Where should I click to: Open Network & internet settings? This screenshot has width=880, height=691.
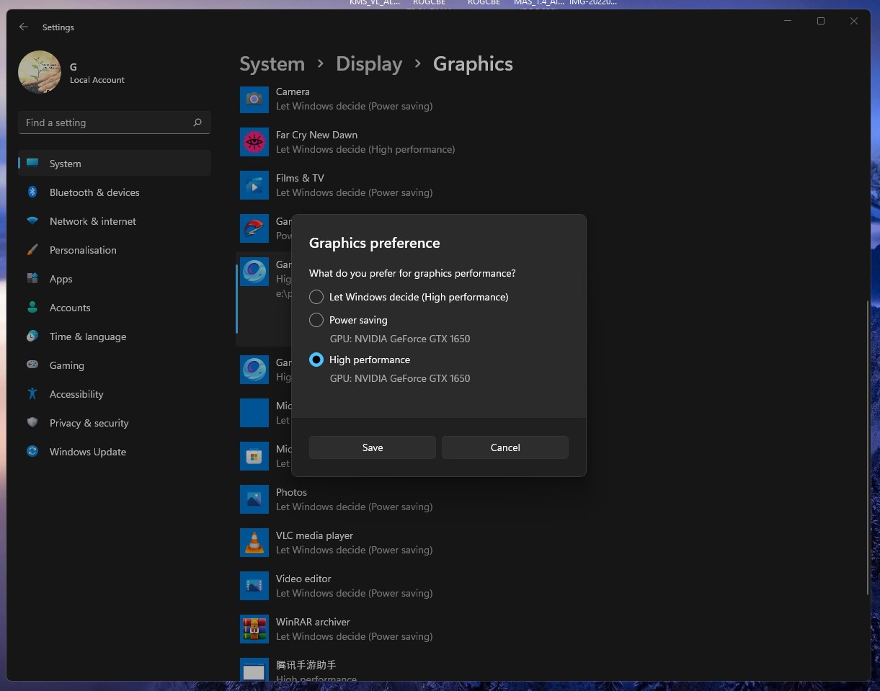115,221
